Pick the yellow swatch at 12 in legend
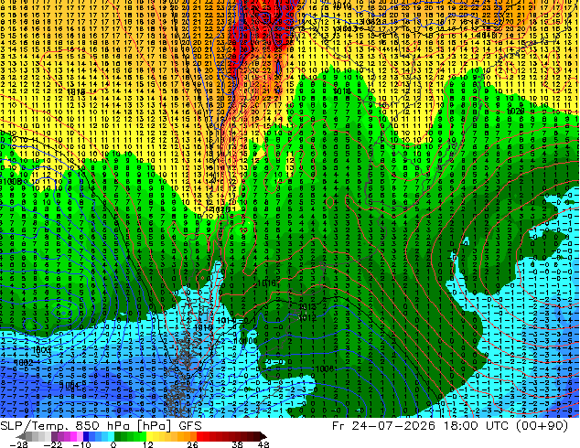The width and height of the screenshot is (580, 448). [149, 436]
